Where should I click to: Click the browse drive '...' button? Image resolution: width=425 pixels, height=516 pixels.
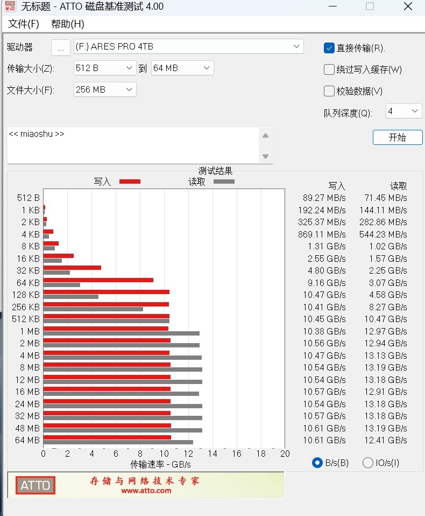coord(61,48)
